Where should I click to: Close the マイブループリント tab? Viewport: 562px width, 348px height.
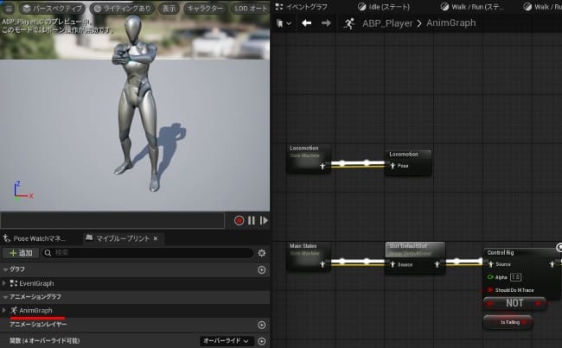click(156, 238)
